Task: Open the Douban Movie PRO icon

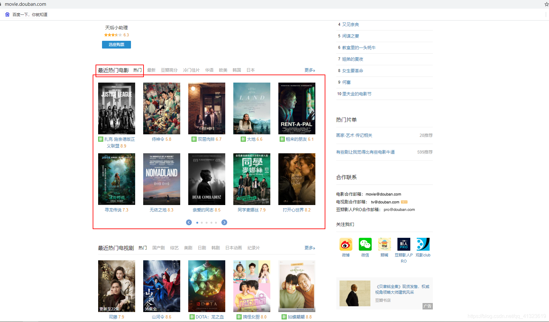Action: [x=404, y=244]
